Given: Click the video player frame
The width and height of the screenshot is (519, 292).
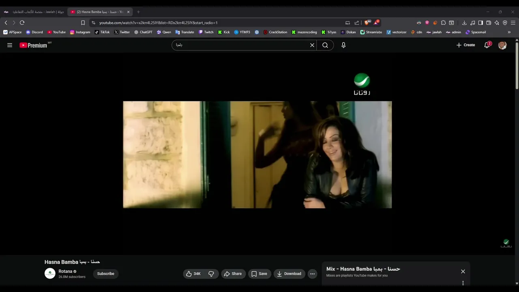Looking at the screenshot, I should tap(257, 155).
